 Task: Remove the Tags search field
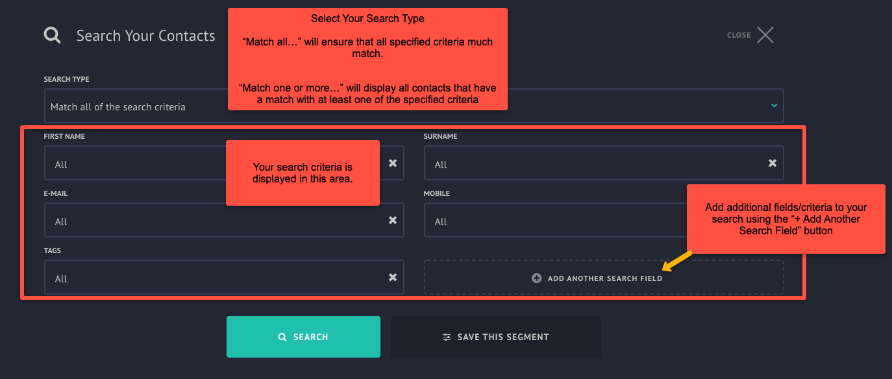tap(393, 277)
